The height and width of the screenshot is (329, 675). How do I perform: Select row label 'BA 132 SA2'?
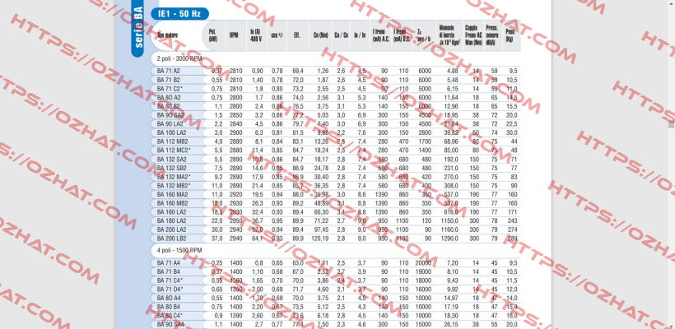coord(172,159)
